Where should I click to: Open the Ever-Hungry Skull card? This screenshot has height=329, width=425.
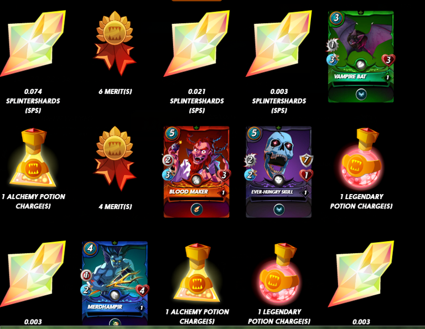point(279,171)
